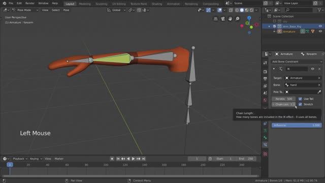Remove the IK constraint with X
Screen dimensions: 325x183
click(x=319, y=69)
